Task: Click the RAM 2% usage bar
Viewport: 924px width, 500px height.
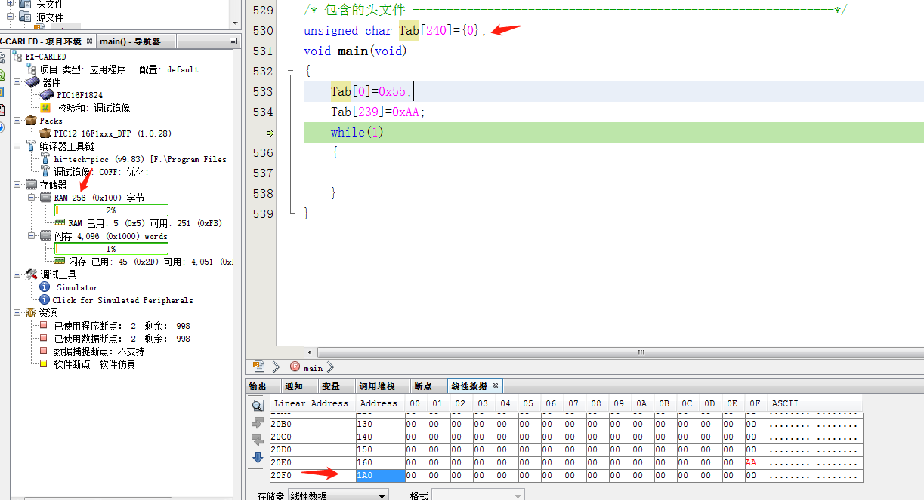Action: pos(111,210)
